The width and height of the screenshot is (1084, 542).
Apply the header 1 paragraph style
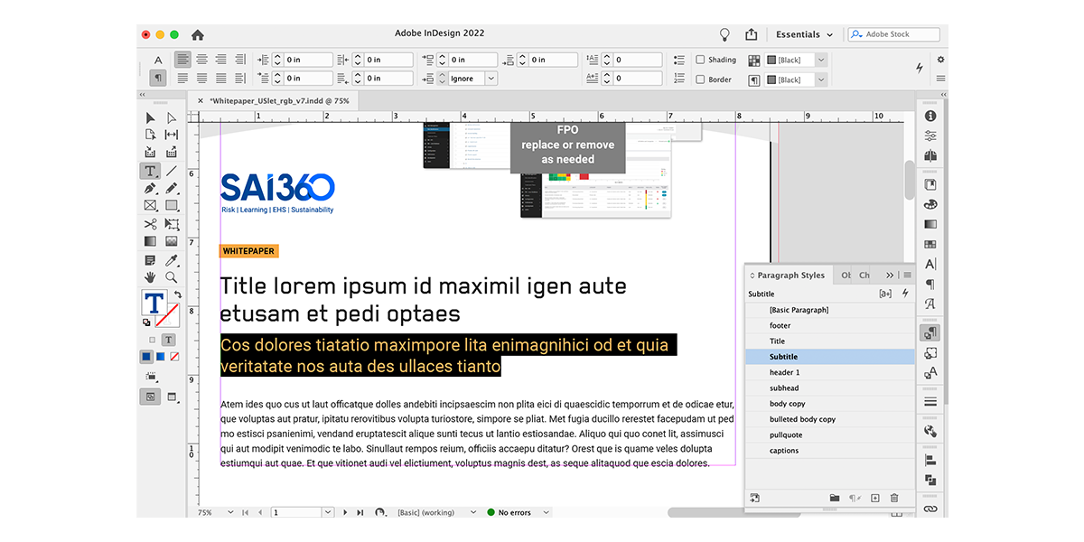(830, 372)
